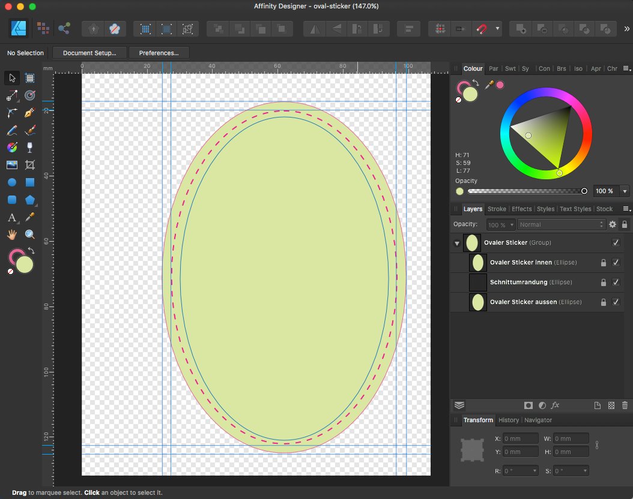This screenshot has width=633, height=499.
Task: Switch to the History tab
Action: (x=509, y=420)
